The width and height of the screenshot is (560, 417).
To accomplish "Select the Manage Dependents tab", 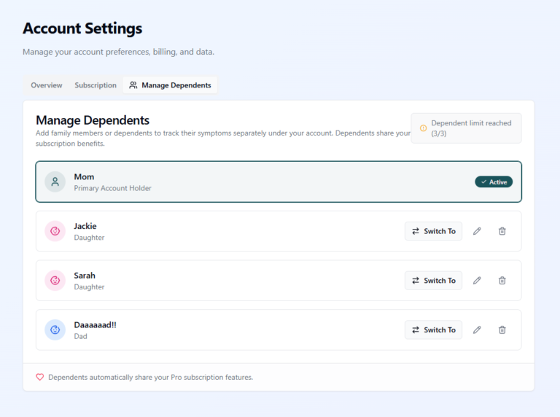I will click(170, 85).
